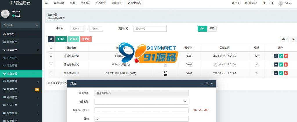Close the 添加 dialog
This screenshot has width=297, height=122.
tap(212, 84)
